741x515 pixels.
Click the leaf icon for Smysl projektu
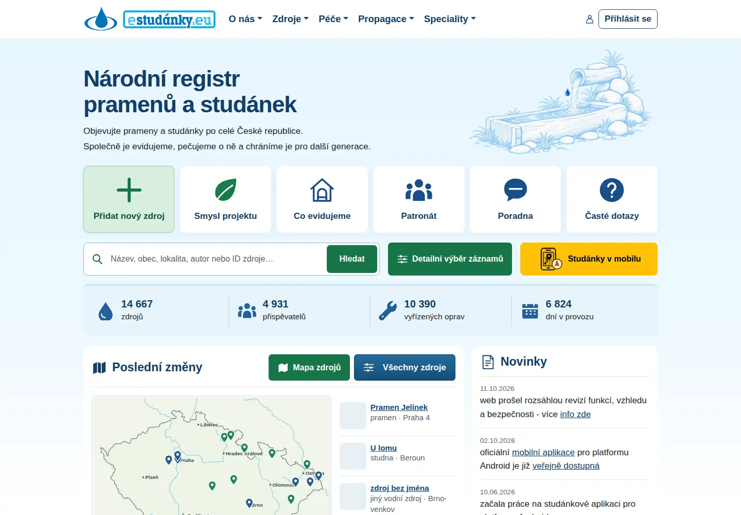click(x=225, y=190)
